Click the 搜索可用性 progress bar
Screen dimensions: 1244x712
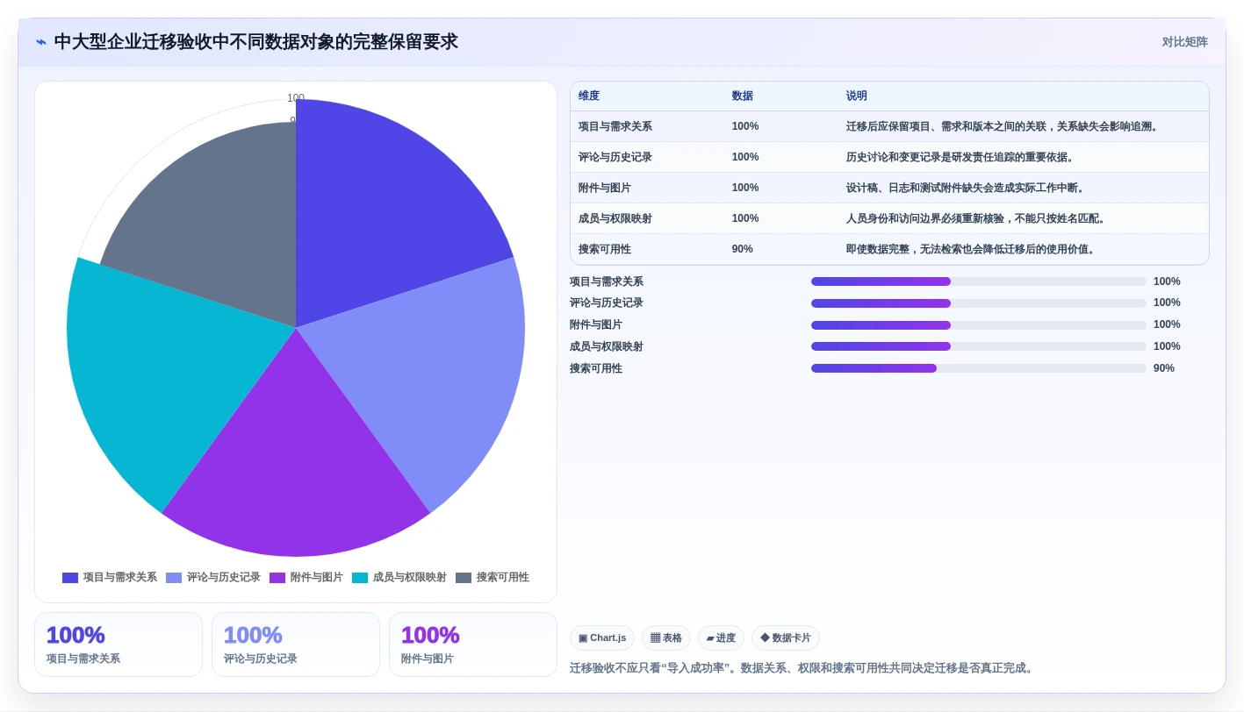pos(979,368)
